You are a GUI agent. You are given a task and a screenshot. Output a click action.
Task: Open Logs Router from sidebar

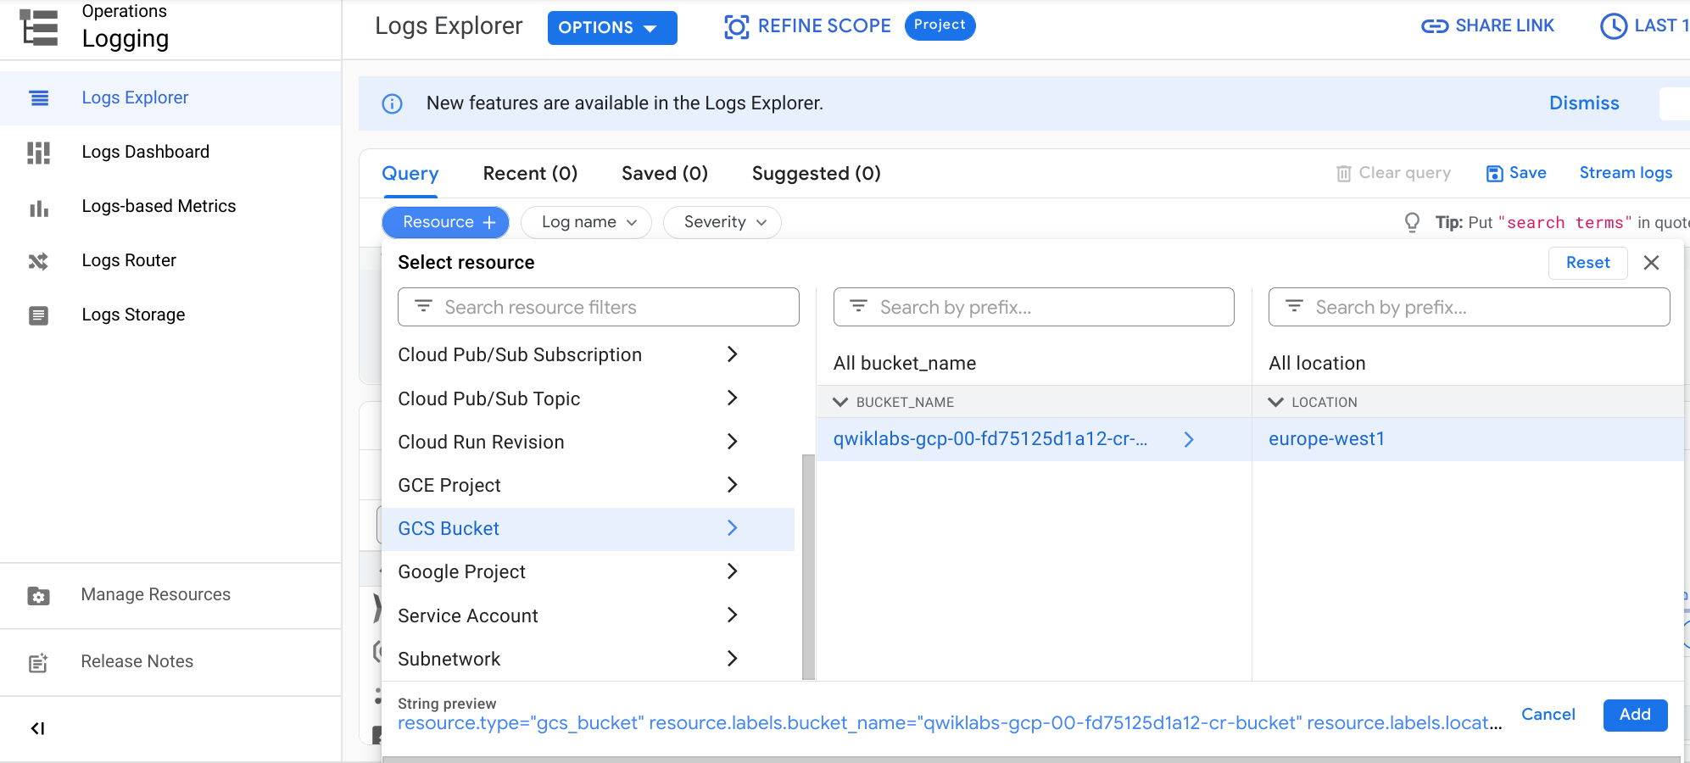pyautogui.click(x=129, y=260)
